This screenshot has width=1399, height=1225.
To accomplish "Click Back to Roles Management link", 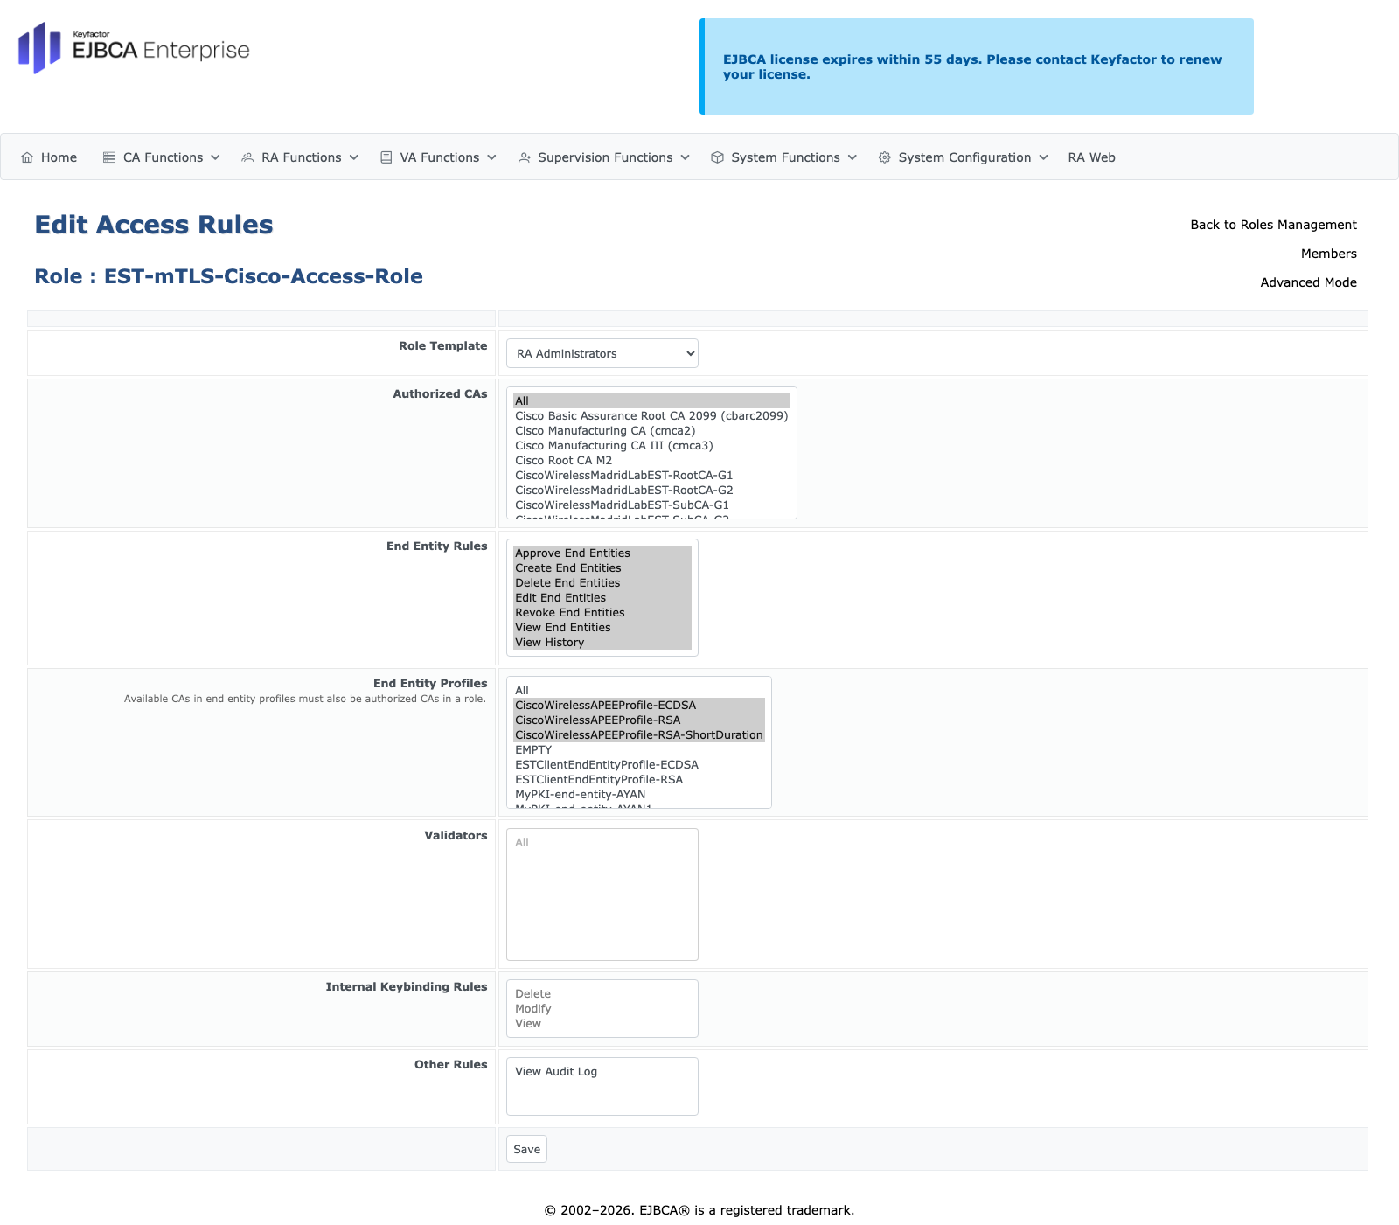I will (1273, 225).
